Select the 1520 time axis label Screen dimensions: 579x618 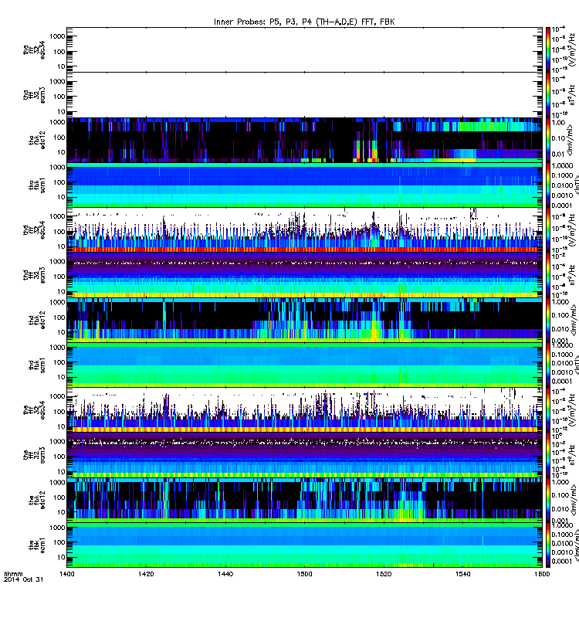tap(384, 574)
